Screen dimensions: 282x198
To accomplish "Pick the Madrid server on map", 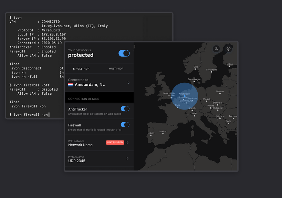I will click(x=163, y=134).
